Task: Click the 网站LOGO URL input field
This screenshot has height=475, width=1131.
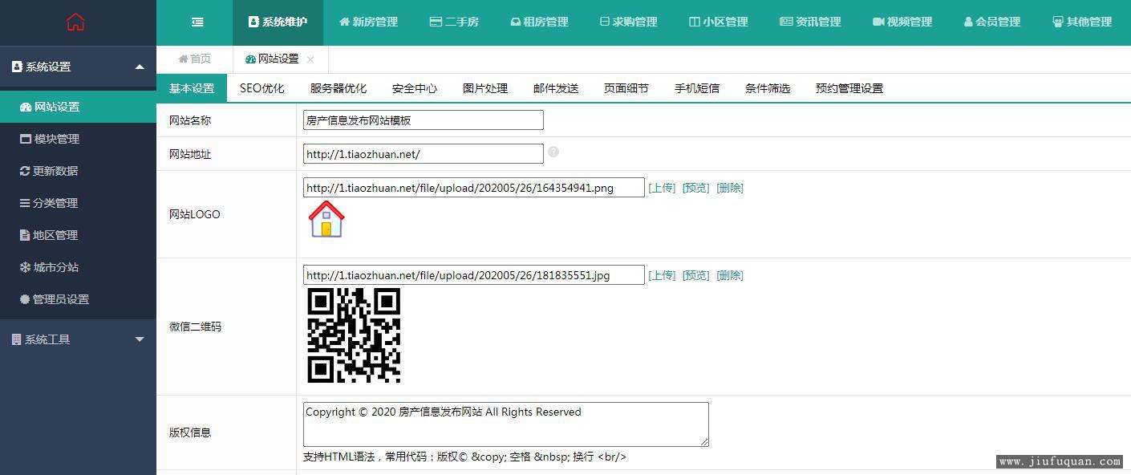Action: [474, 188]
